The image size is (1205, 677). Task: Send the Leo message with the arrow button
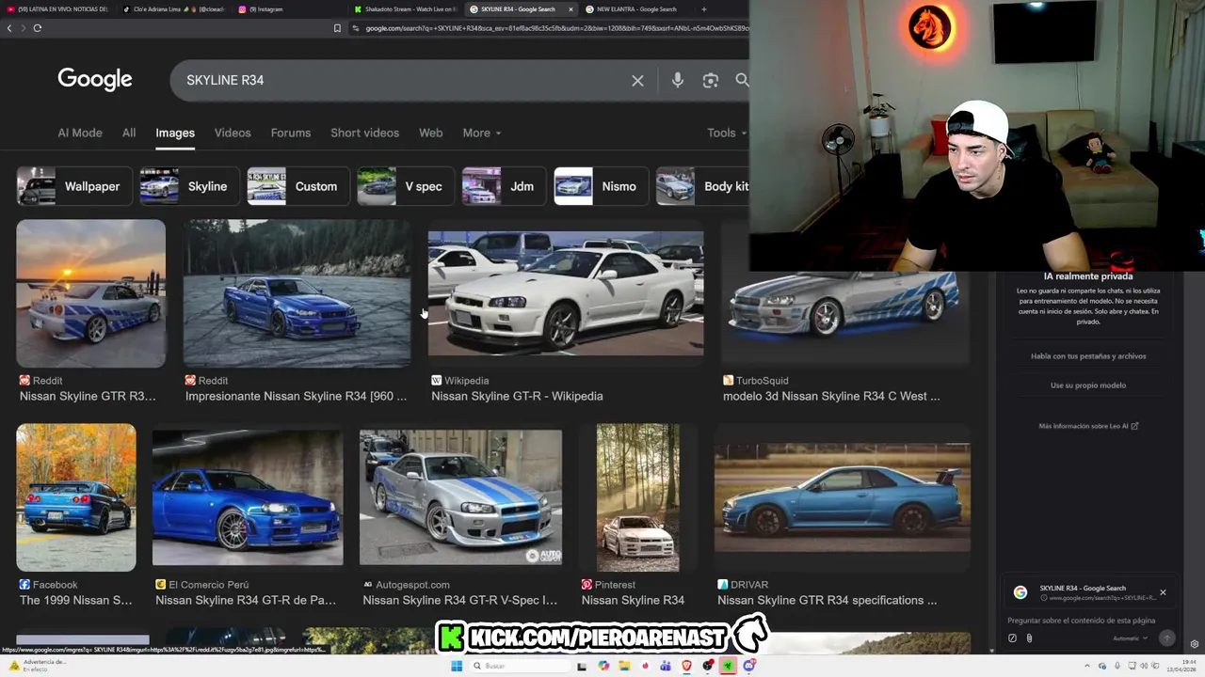1166,638
